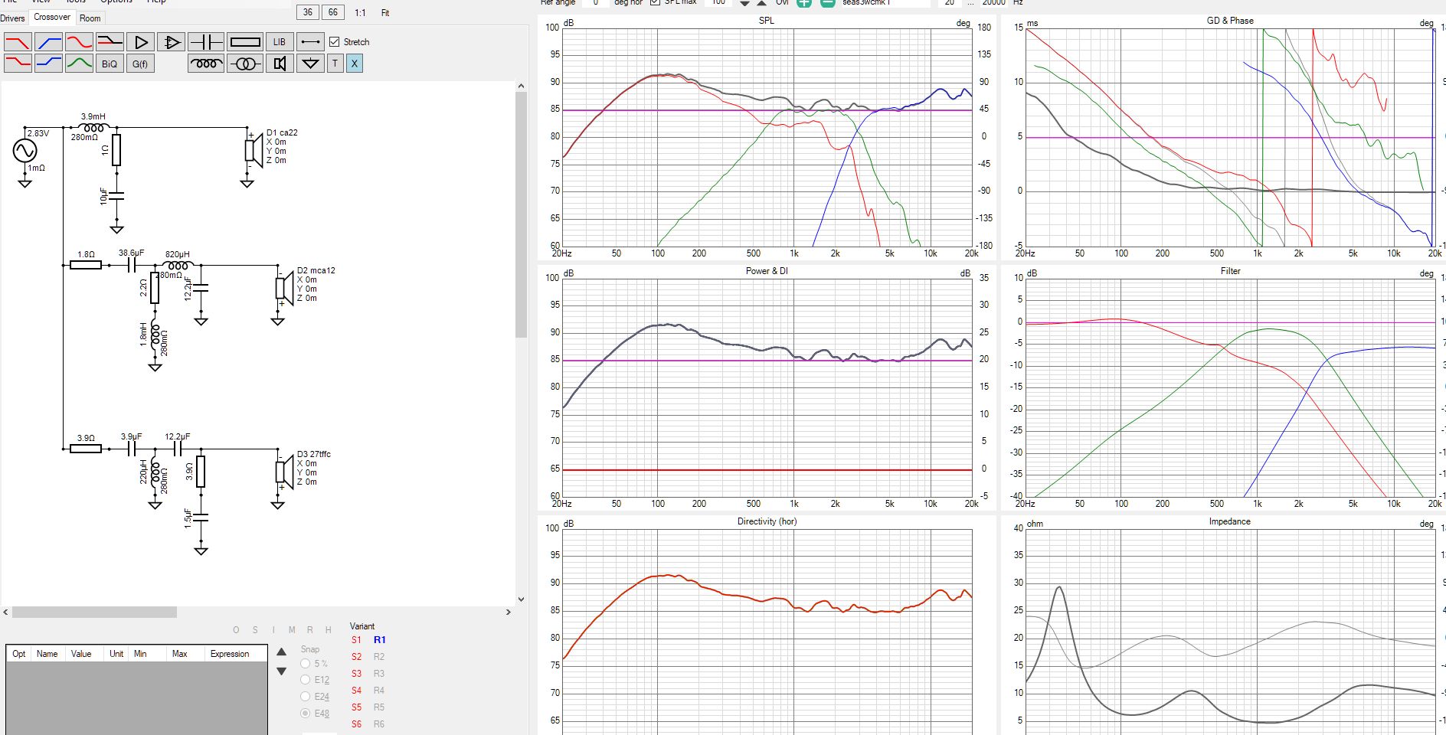The image size is (1446, 735).
Task: Select the D3 27tffc driver in schematic
Action: 283,471
